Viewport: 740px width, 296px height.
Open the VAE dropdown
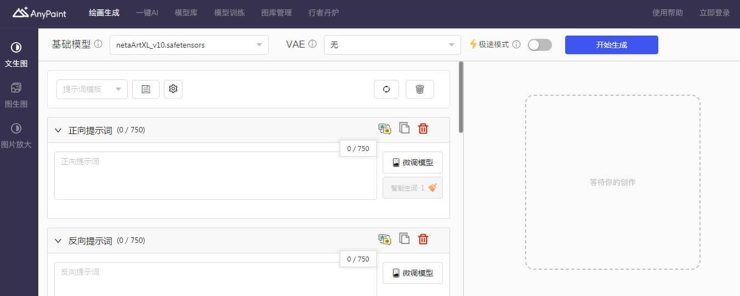[392, 45]
